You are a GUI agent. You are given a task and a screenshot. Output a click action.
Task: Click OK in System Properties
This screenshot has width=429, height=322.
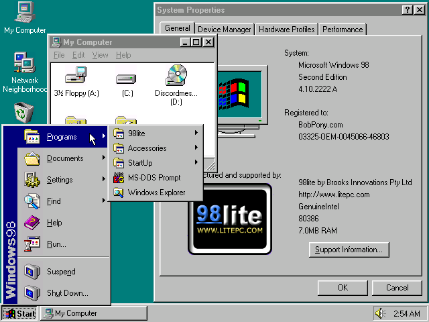pos(343,288)
